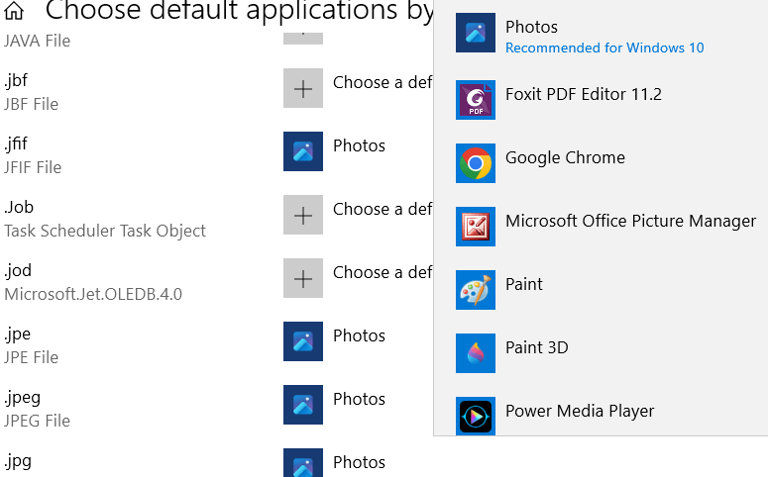Select the Photos app icon in the popup
This screenshot has width=768, height=477.
point(475,34)
